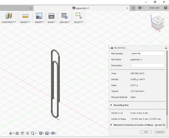Open the INSPECT dropdown menu
This screenshot has width=169, height=138.
(25, 22)
